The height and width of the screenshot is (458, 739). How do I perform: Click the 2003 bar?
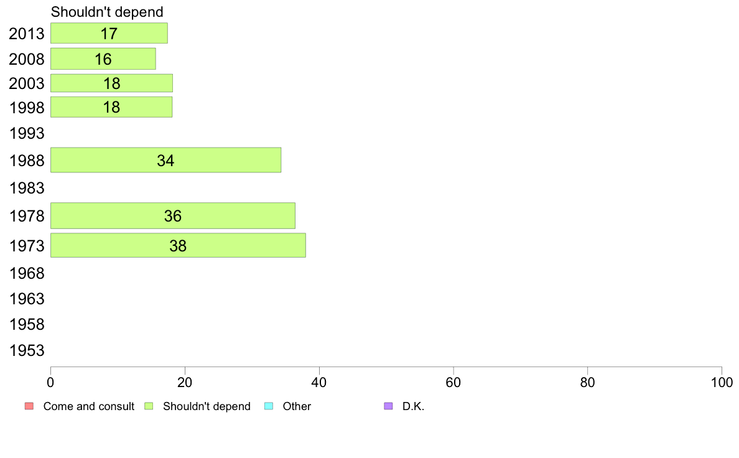click(111, 83)
